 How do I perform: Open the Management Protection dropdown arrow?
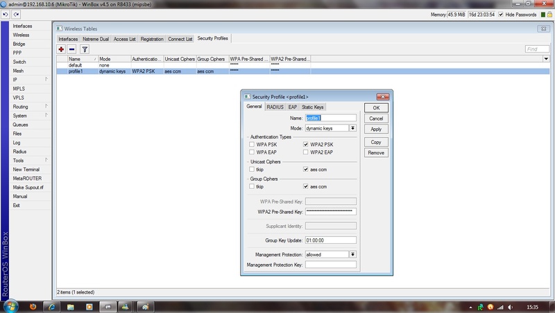click(x=353, y=254)
